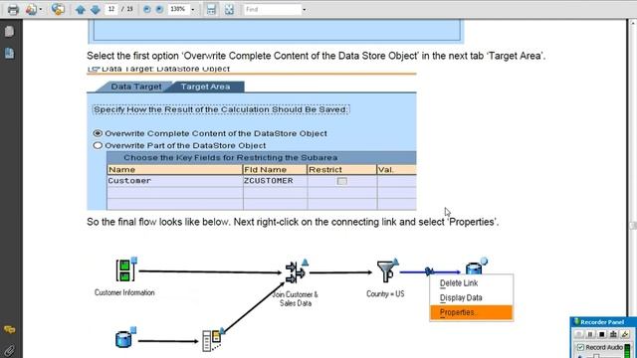This screenshot has height=358, width=637.
Task: Click the total page count 19
Action: [129, 9]
